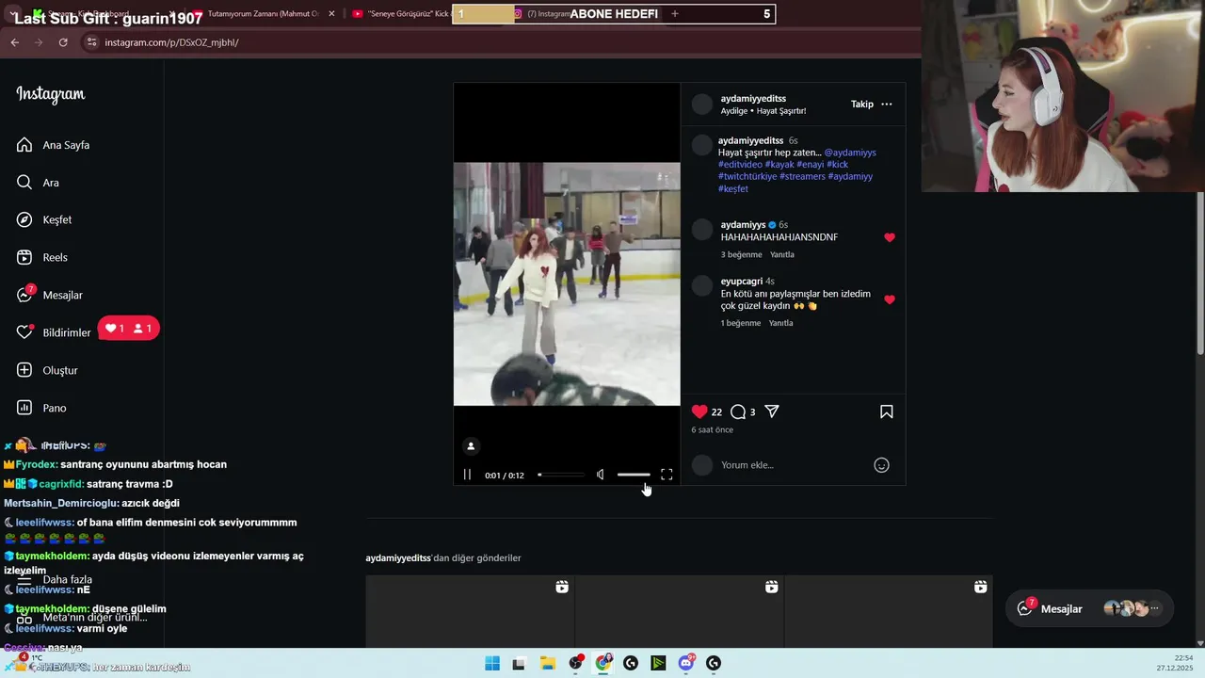Image resolution: width=1205 pixels, height=678 pixels.
Task: Click the Oluştur plus icon
Action: [x=24, y=370]
